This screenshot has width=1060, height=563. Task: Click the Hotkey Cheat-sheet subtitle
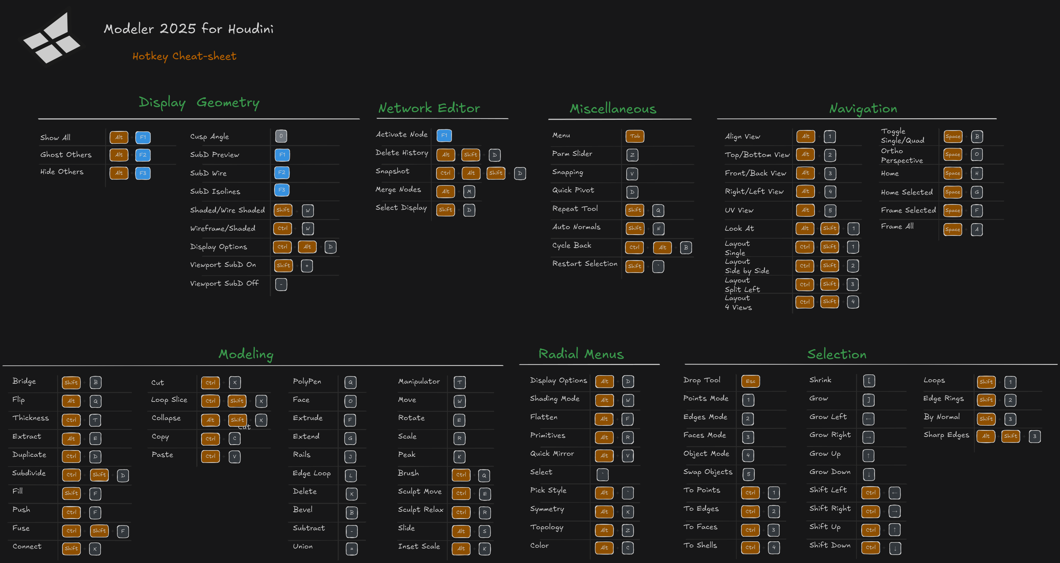click(184, 56)
